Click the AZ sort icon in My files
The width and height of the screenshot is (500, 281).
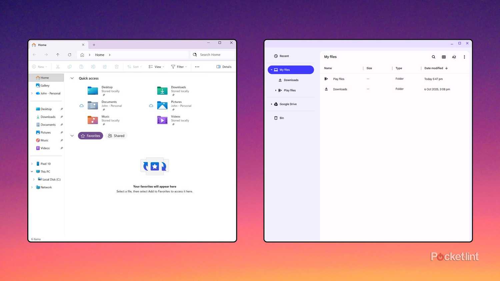[454, 57]
